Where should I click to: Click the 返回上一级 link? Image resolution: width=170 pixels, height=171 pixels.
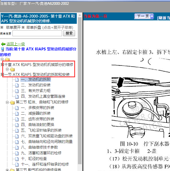(16, 44)
